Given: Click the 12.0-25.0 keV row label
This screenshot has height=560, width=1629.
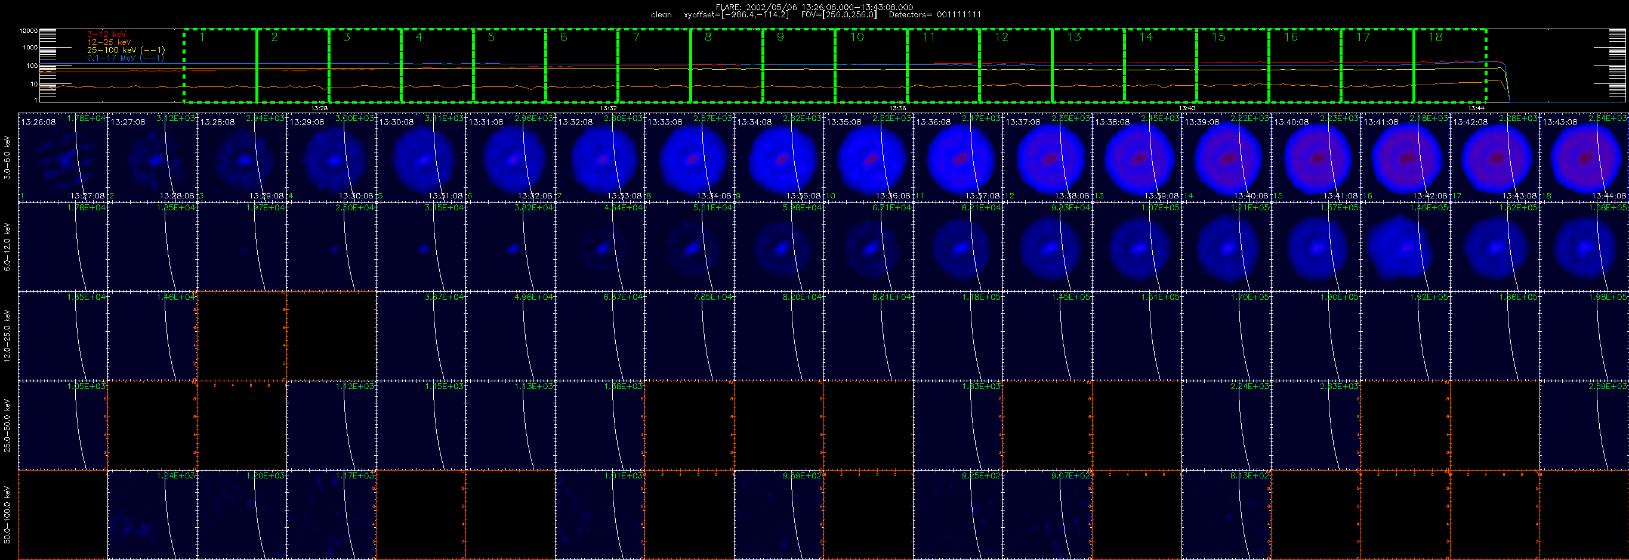Looking at the screenshot, I should (x=7, y=336).
